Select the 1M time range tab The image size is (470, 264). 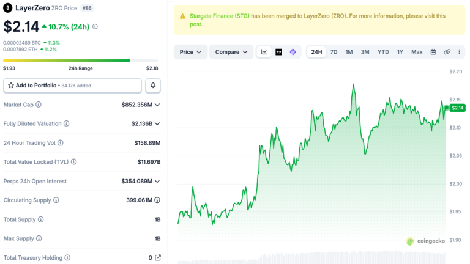pyautogui.click(x=349, y=52)
